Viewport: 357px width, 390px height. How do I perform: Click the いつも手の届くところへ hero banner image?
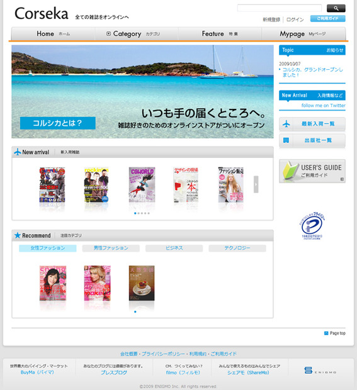coord(142,92)
